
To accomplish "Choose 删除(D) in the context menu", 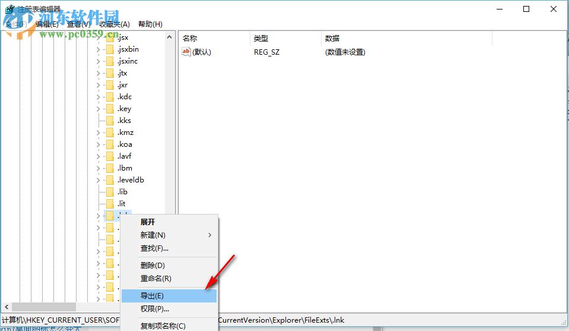I will tap(169, 266).
